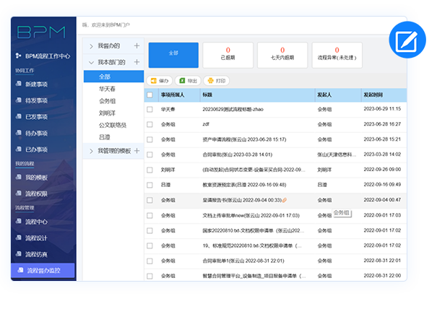
Task: Check the 资产申请流程 row checkbox
Action: 150,139
